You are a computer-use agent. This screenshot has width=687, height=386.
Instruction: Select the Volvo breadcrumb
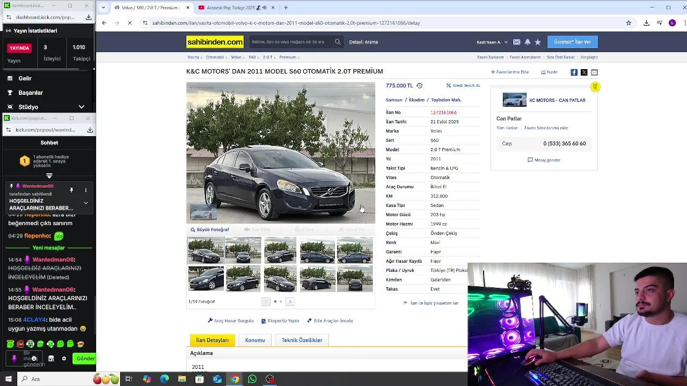236,57
